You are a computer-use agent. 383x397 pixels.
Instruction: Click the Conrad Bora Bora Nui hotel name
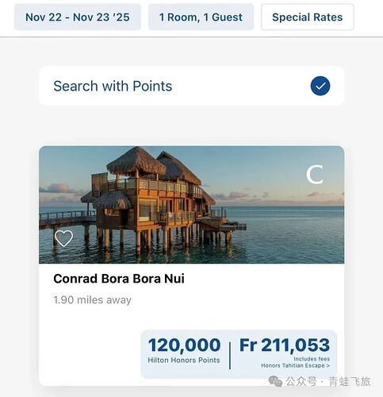[x=119, y=279]
